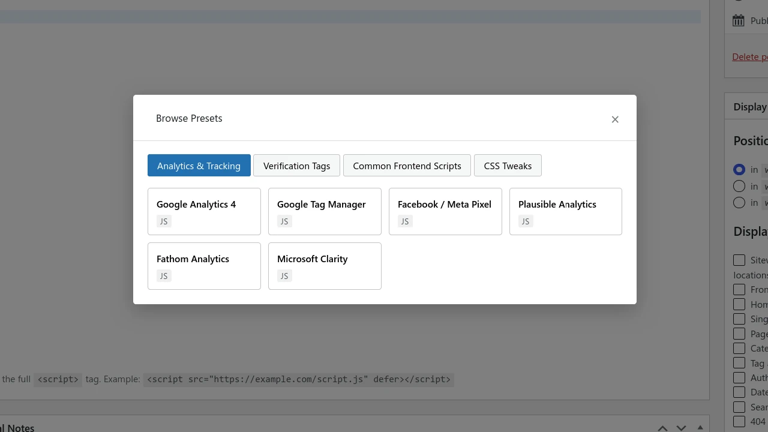Click the Browse Presets dialog title

[189, 118]
